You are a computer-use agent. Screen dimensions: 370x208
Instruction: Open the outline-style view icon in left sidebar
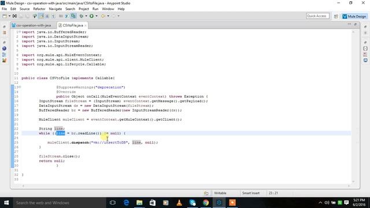4,54
